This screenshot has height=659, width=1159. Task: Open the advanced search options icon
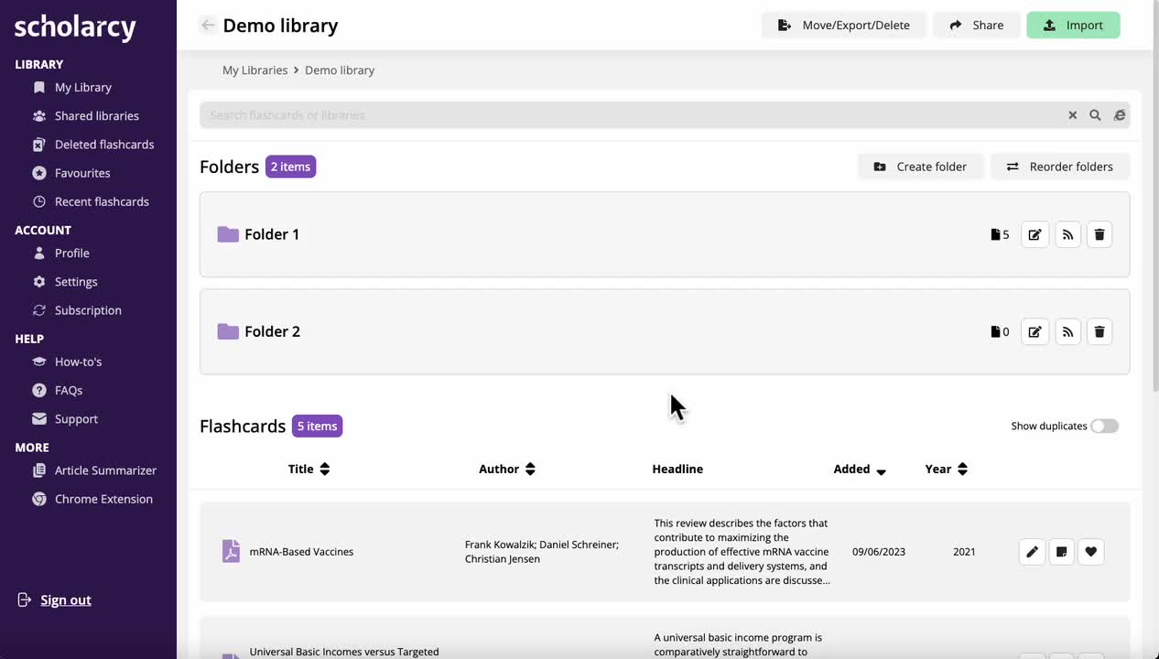(1120, 114)
